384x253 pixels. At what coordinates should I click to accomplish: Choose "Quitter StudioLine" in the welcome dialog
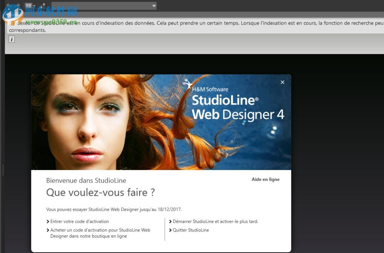tap(191, 230)
